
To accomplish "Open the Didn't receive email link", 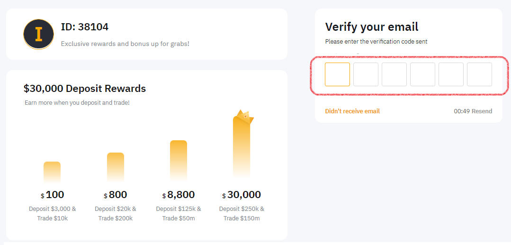I will tap(352, 111).
